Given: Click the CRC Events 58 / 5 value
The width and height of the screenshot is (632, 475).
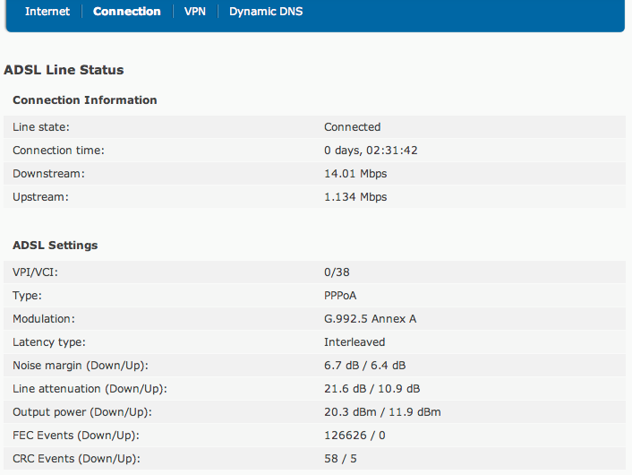Looking at the screenshot, I should pos(340,459).
